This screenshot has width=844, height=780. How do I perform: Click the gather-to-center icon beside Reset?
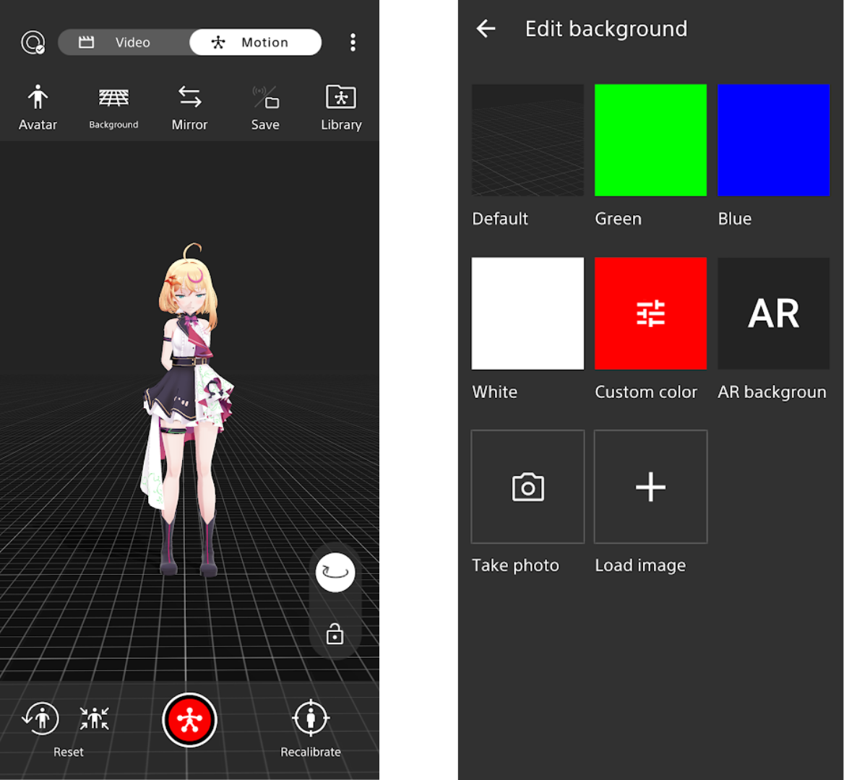pos(95,719)
